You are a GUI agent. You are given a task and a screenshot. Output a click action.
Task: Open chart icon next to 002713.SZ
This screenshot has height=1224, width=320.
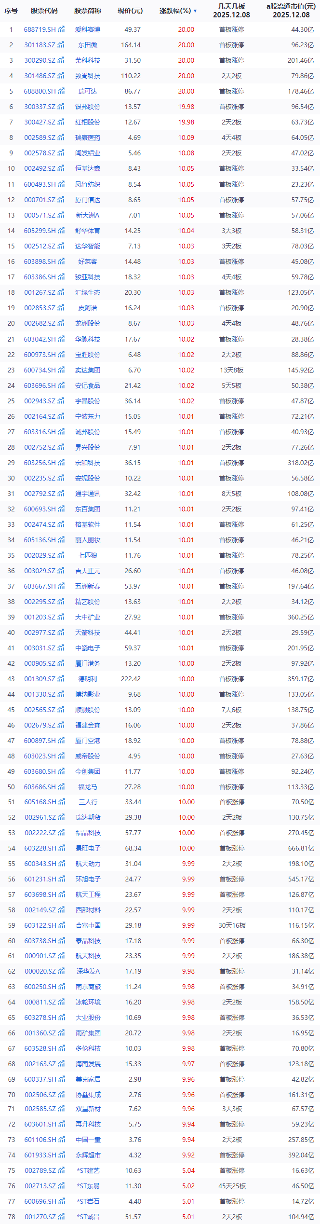coord(62,1186)
